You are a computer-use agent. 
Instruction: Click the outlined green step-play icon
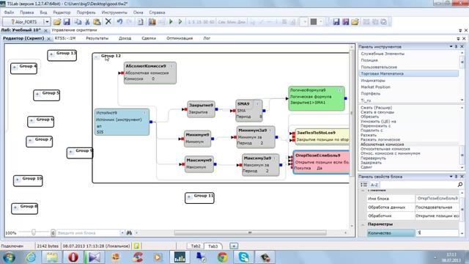coord(180,22)
